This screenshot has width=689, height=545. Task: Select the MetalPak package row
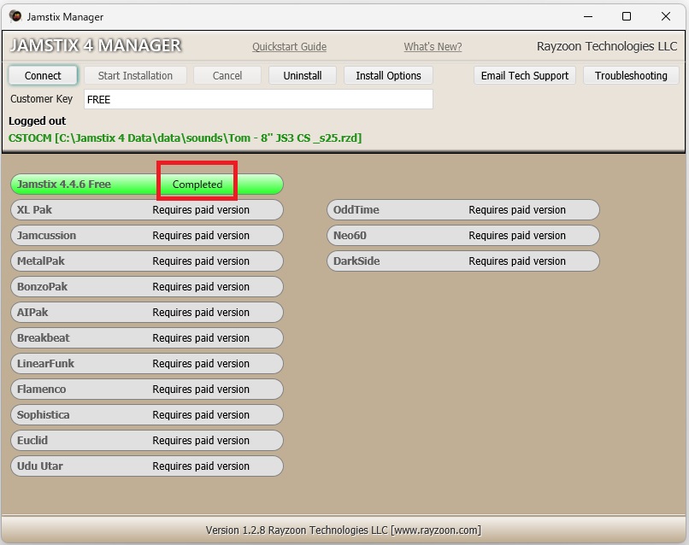click(x=146, y=261)
